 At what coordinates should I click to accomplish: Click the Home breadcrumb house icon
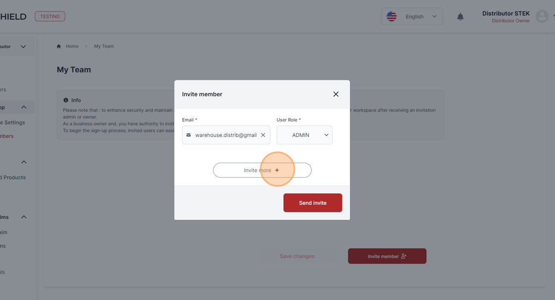click(x=59, y=46)
